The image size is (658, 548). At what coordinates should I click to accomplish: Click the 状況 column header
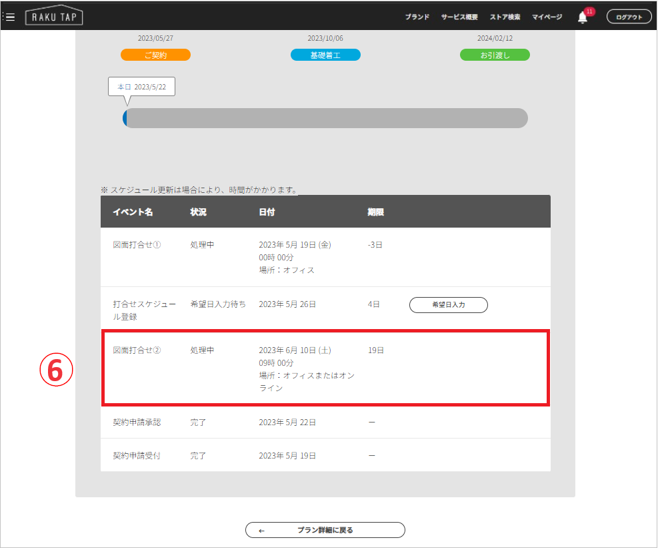(x=198, y=212)
